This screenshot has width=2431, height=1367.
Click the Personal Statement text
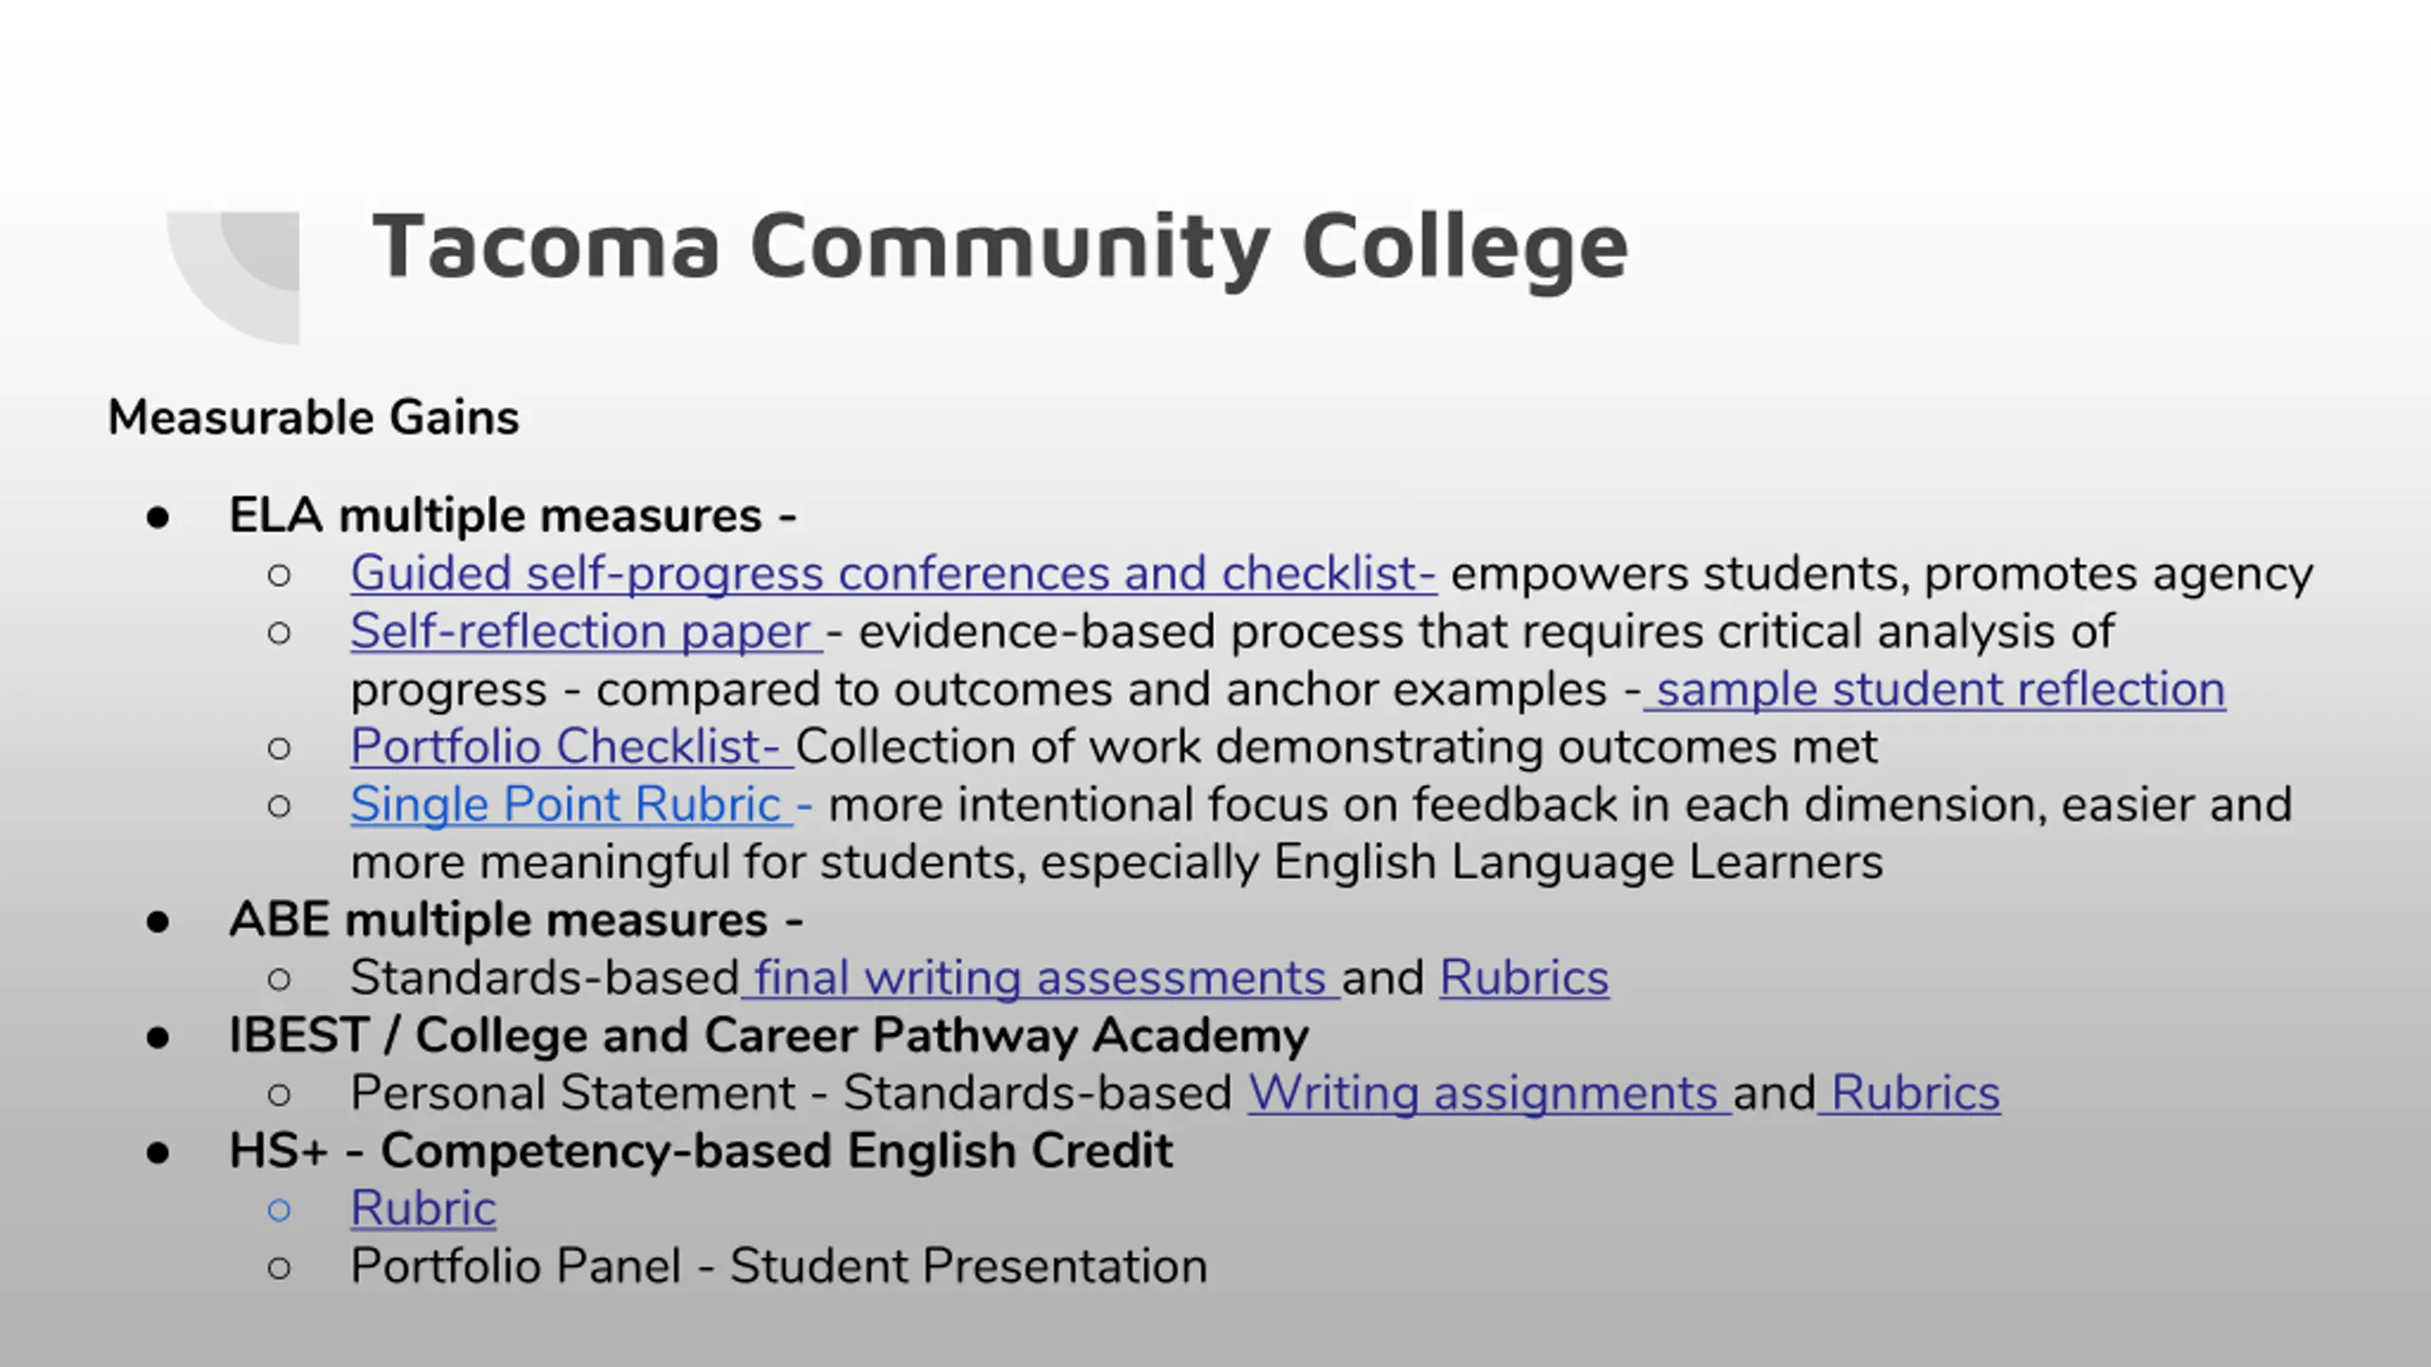(573, 1094)
